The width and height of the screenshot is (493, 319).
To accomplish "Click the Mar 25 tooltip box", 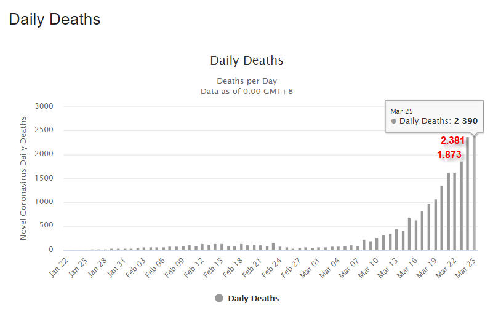I will point(434,116).
